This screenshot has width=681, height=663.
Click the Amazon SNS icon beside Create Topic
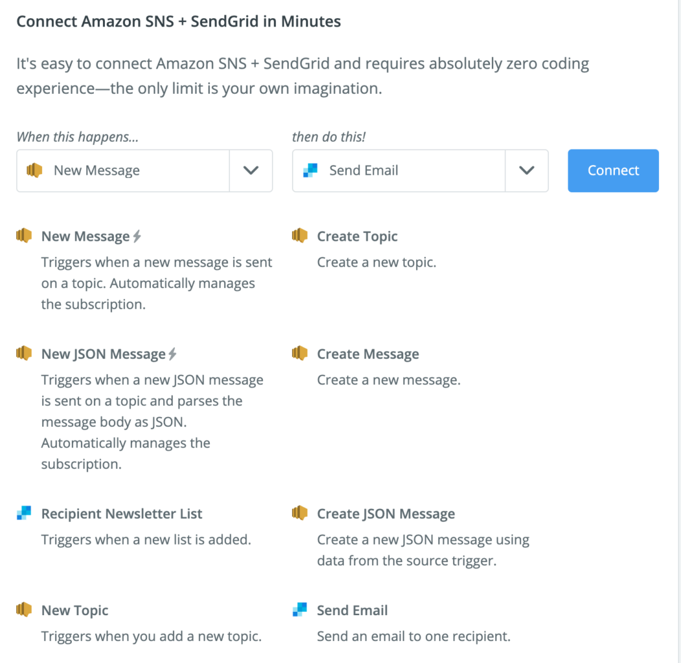pyautogui.click(x=299, y=236)
